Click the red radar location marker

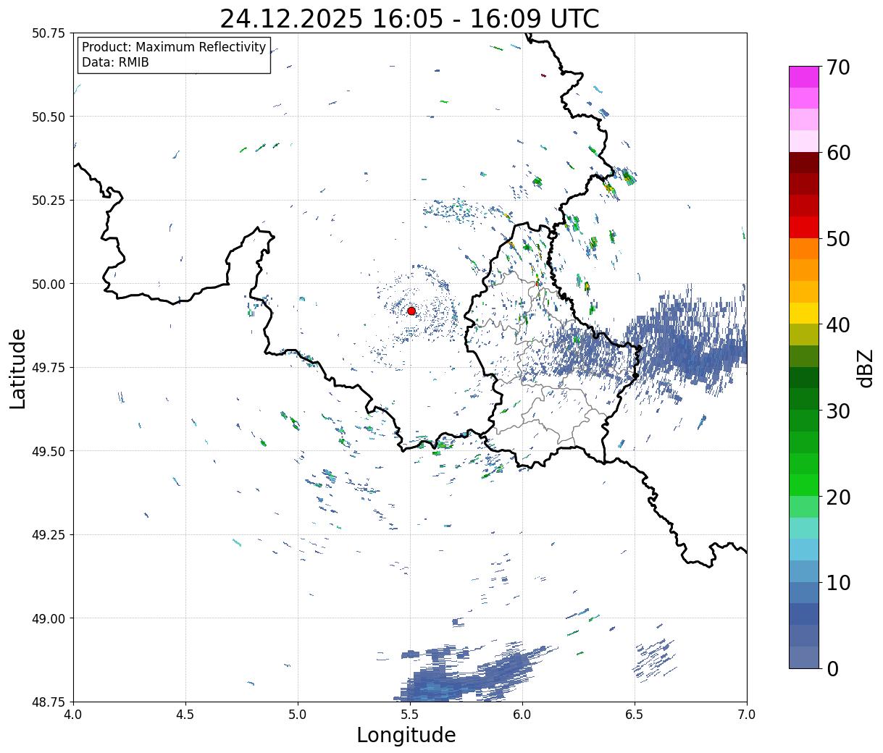click(411, 311)
